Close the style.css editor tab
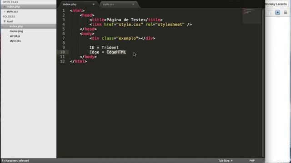This screenshot has height=163, width=291. tap(133, 4)
